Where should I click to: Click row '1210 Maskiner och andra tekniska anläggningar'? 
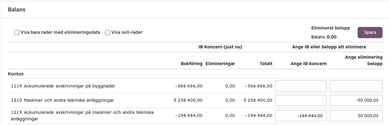(195, 100)
